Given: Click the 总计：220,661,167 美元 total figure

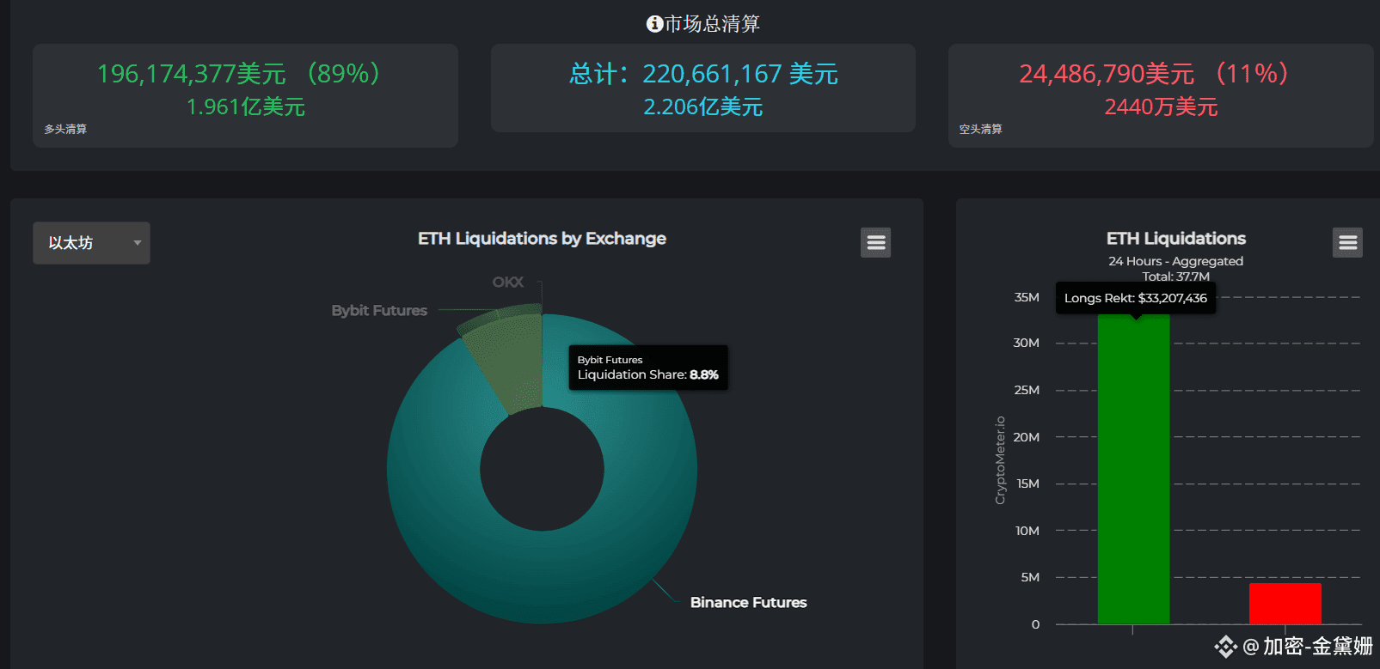Looking at the screenshot, I should [703, 74].
